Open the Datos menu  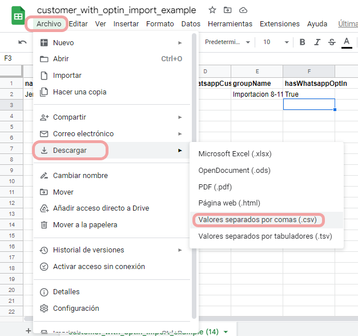[x=191, y=24]
